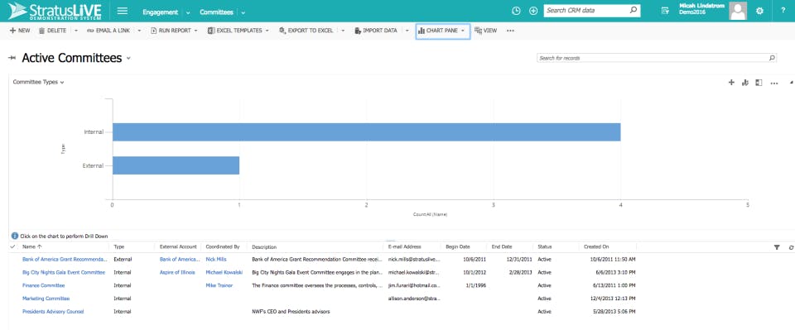
Task: Click the Internal bar in chart
Action: tap(366, 132)
